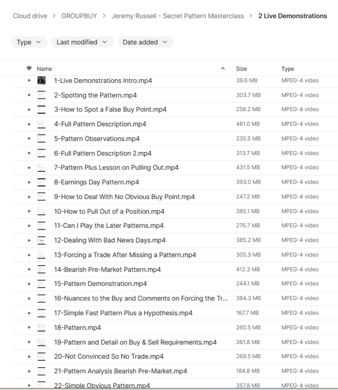This screenshot has height=390, width=338.
Task: Sort by Name column header
Action: [44, 69]
